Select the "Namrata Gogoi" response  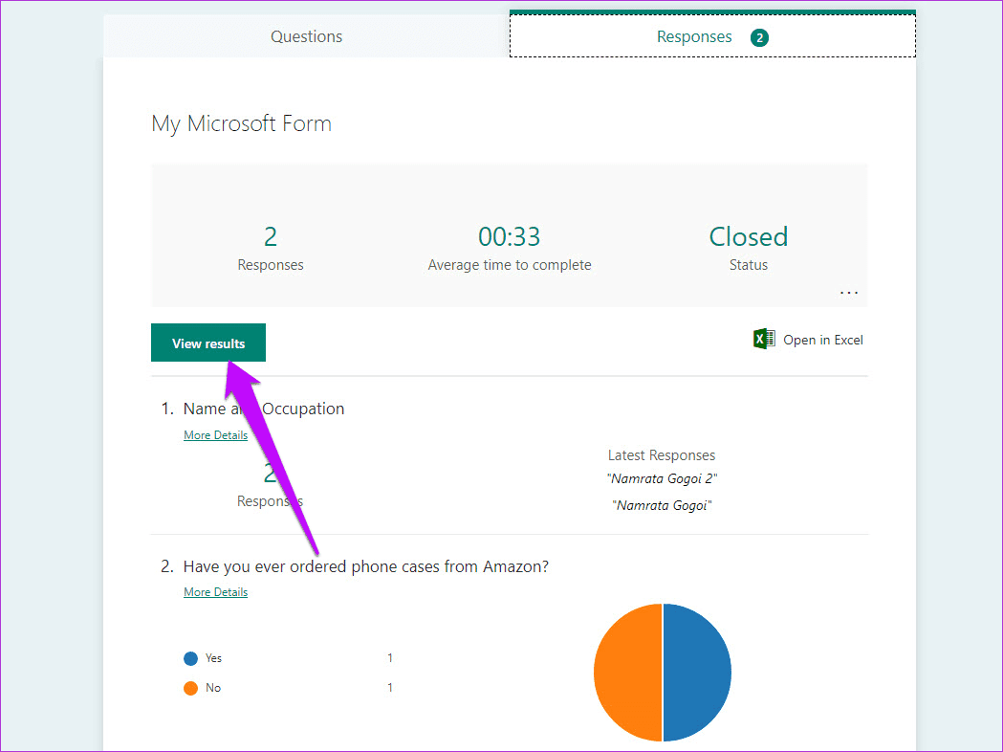(x=662, y=505)
